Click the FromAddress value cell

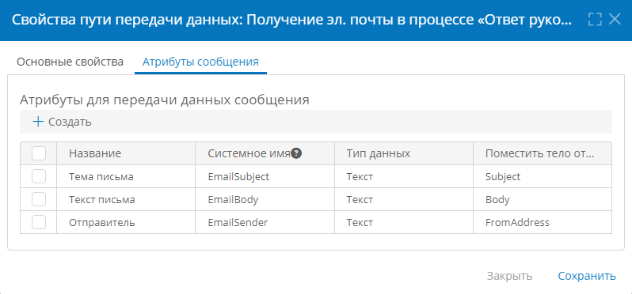pyautogui.click(x=543, y=222)
